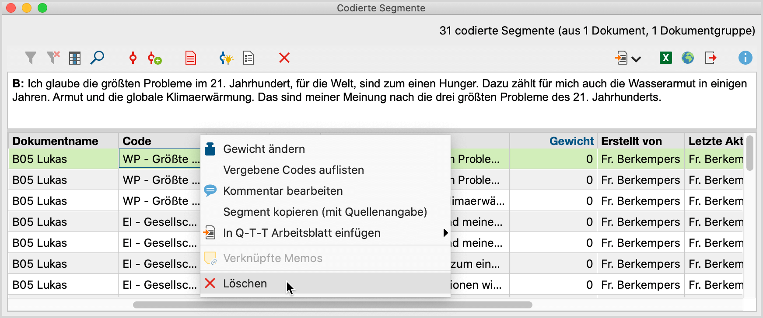
Task: Click the 'ionen wi...' preview cell
Action: [480, 285]
